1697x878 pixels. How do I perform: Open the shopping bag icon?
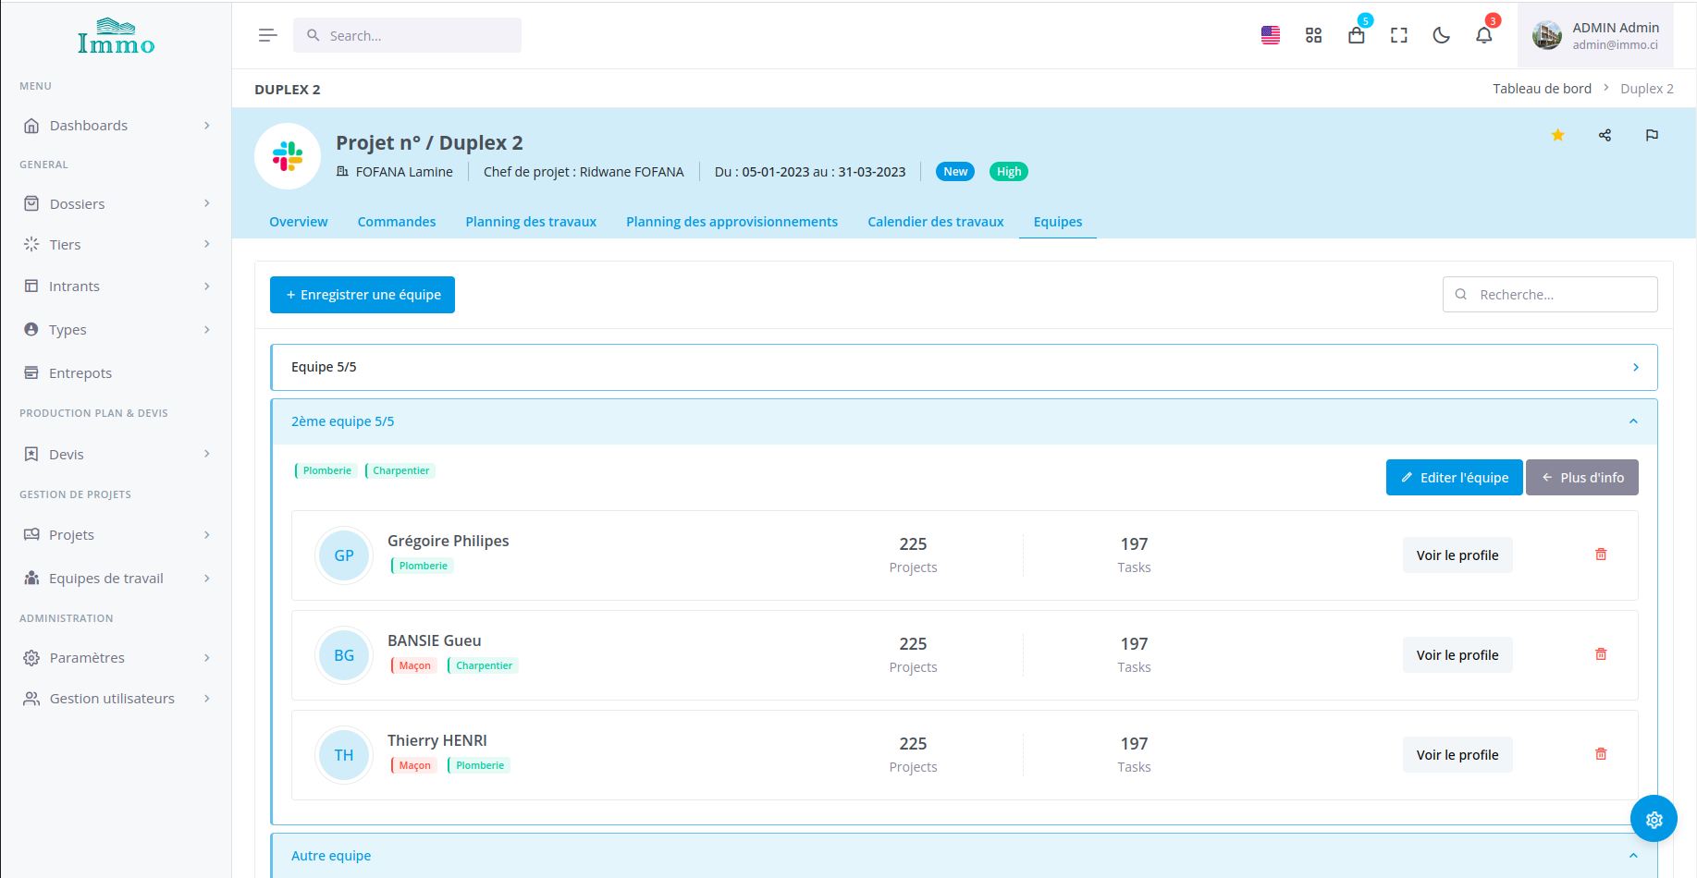pyautogui.click(x=1356, y=35)
